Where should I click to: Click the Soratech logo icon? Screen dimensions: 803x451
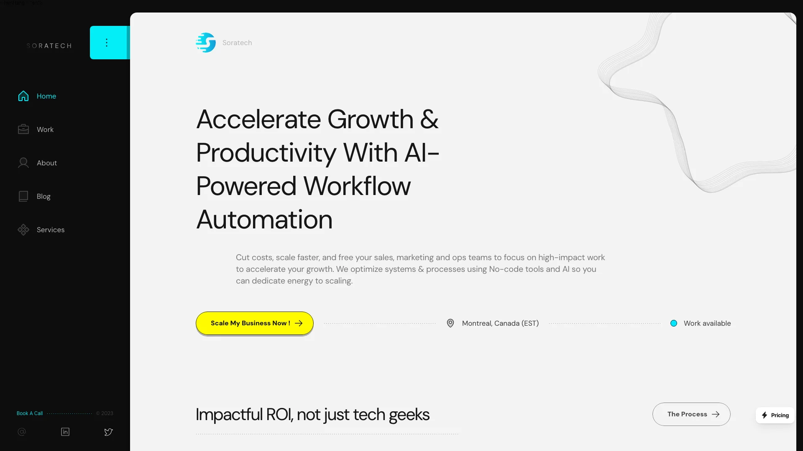[x=206, y=43]
